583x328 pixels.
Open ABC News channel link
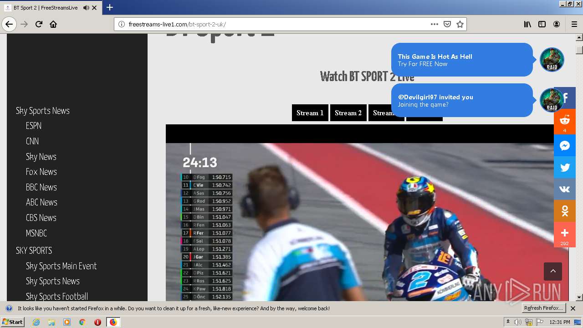41,202
